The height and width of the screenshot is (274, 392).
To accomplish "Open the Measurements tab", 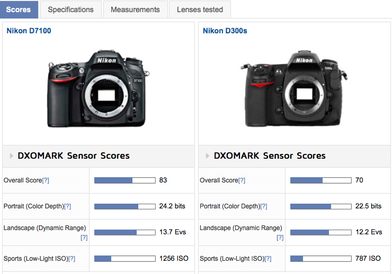I will coord(135,10).
